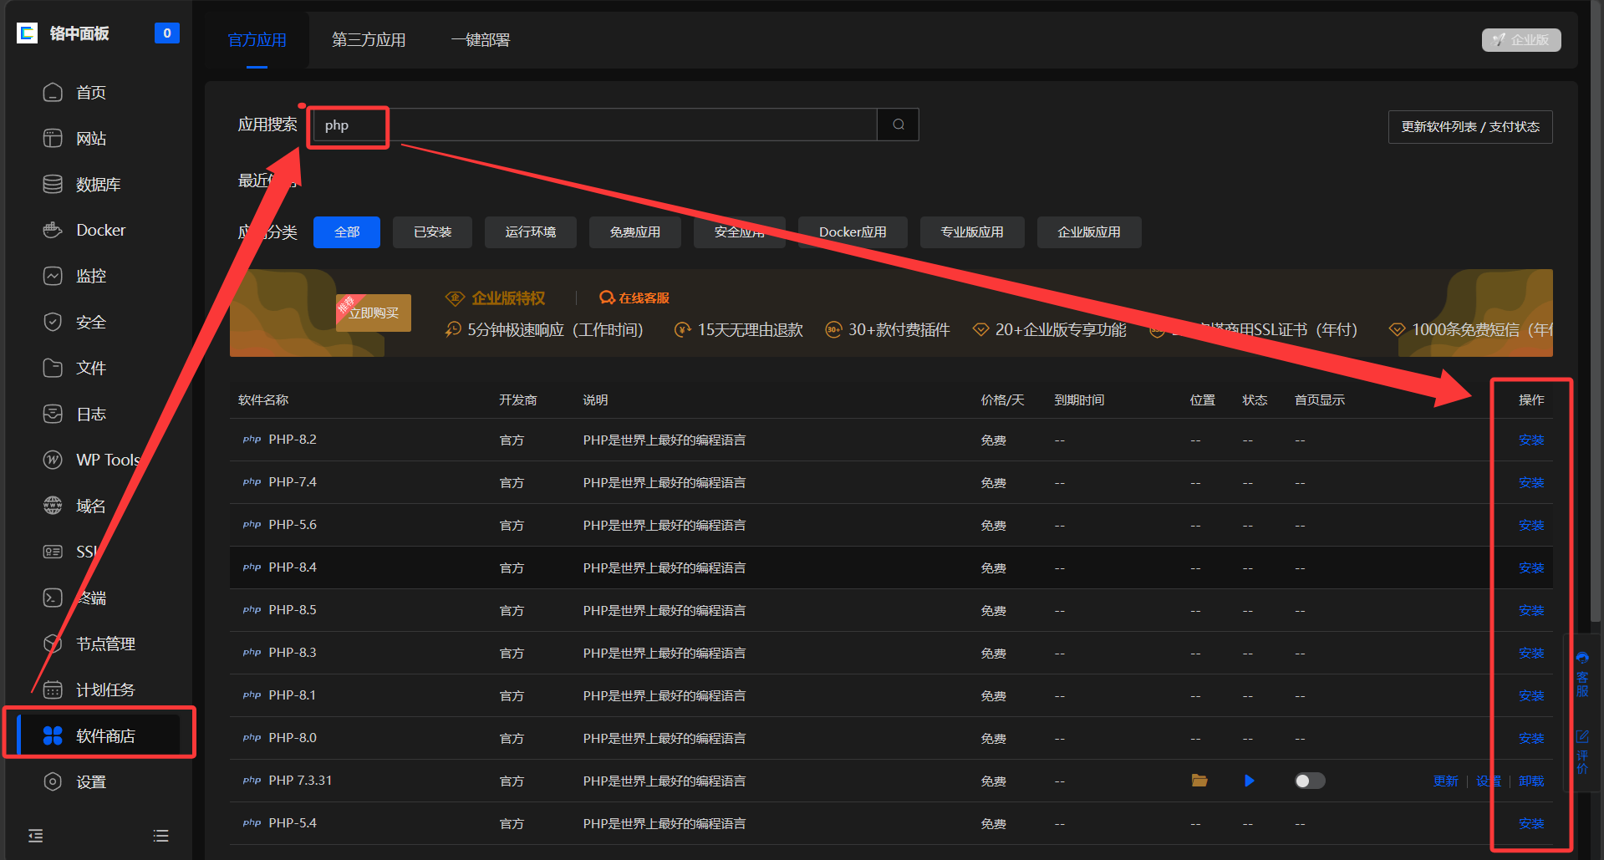Click 更新软件列表 / 支付状态 button
Image resolution: width=1604 pixels, height=860 pixels.
pos(1470,127)
